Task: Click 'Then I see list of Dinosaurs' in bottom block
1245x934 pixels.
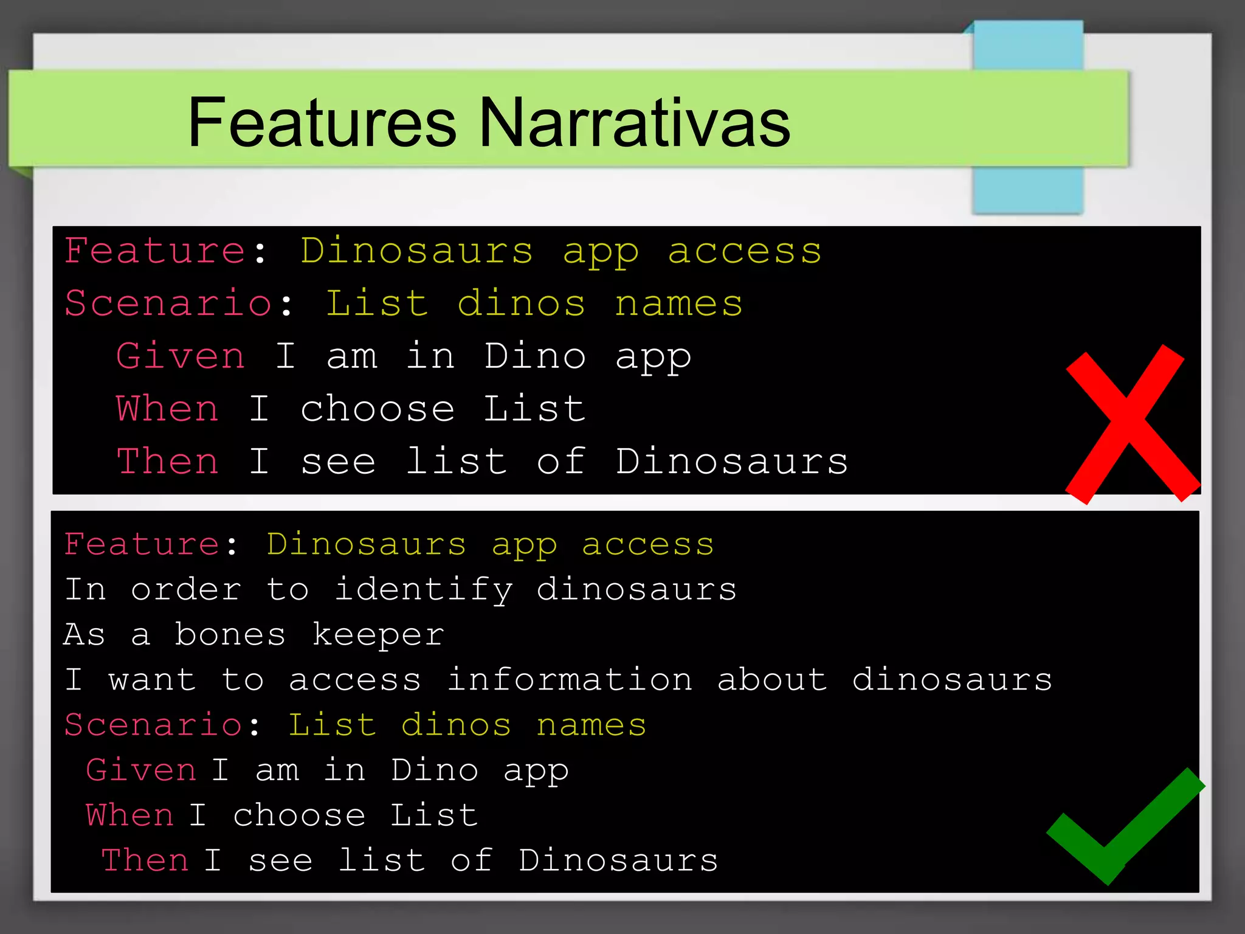Action: (x=410, y=860)
